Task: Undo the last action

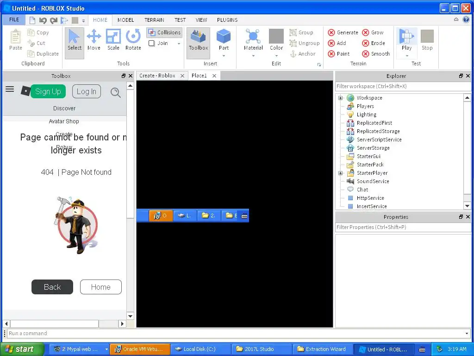Action: coord(43,20)
